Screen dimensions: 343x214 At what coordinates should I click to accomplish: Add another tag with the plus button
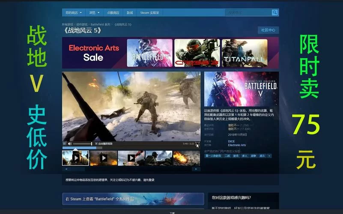(x=269, y=156)
